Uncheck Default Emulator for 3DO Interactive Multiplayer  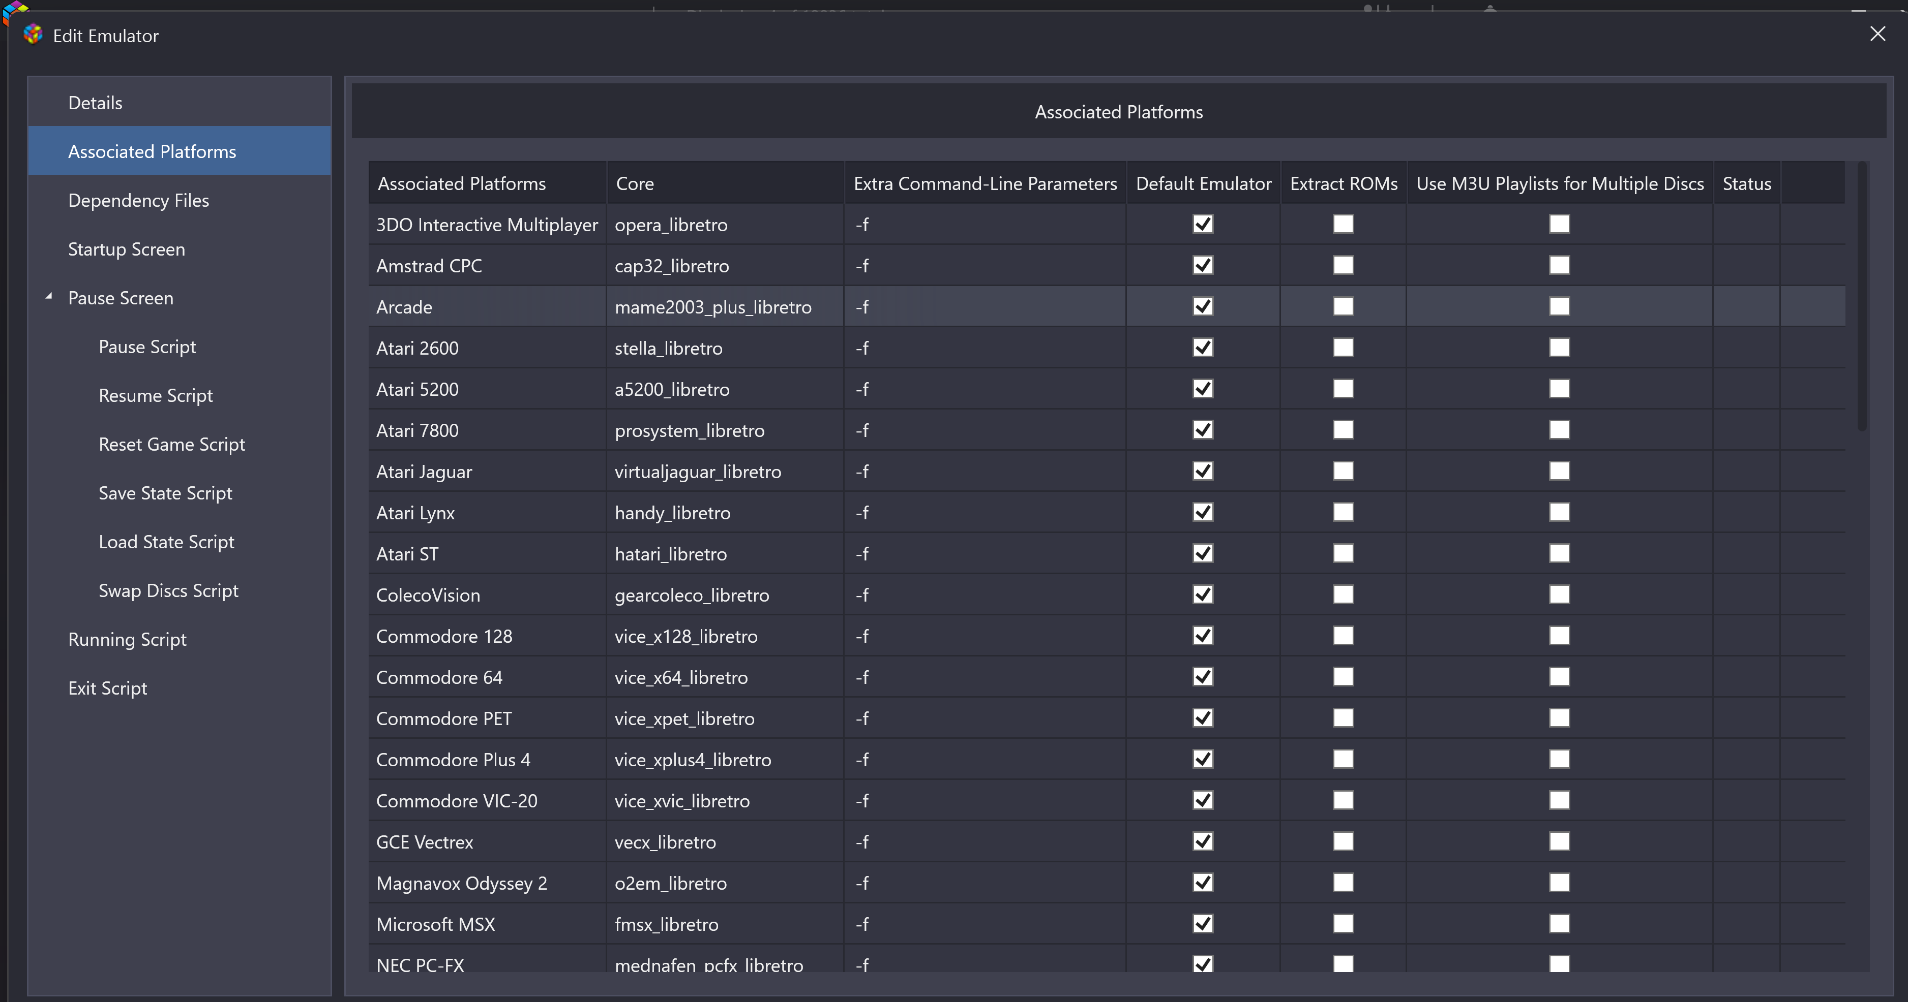click(1203, 224)
